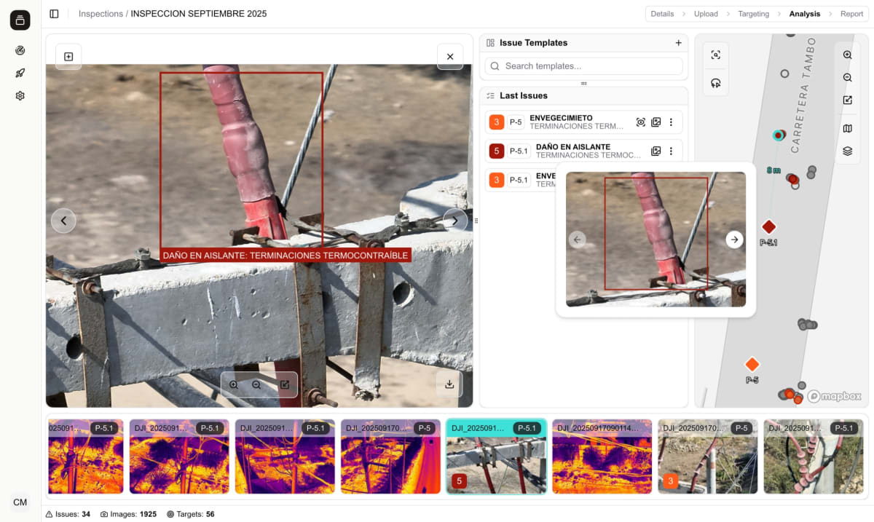Open the image preview icon on DAÑO EN AISLANTE issue

coord(655,151)
